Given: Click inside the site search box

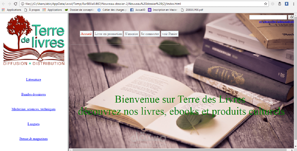Looking at the screenshot, I should point(268,17).
